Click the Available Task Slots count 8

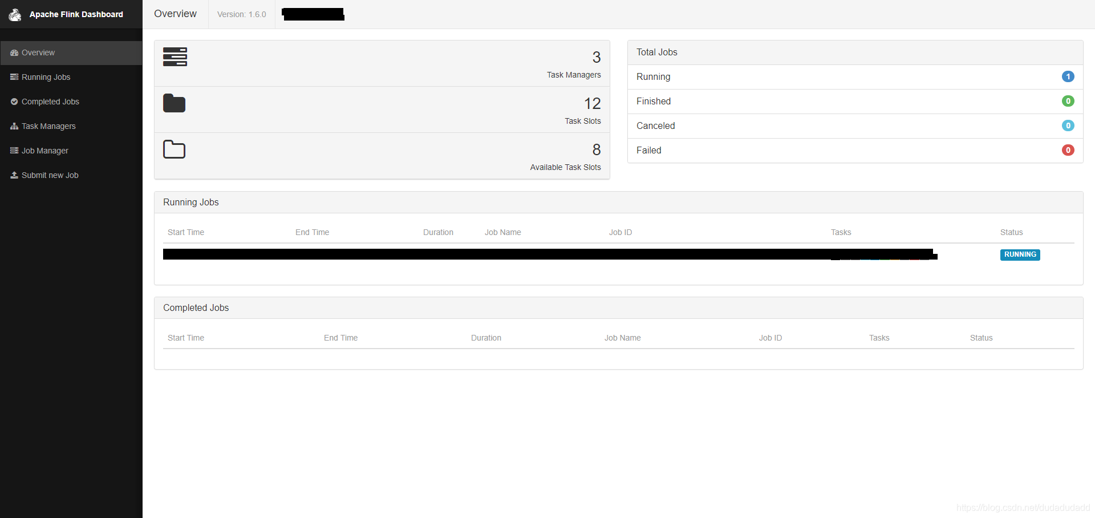tap(597, 149)
